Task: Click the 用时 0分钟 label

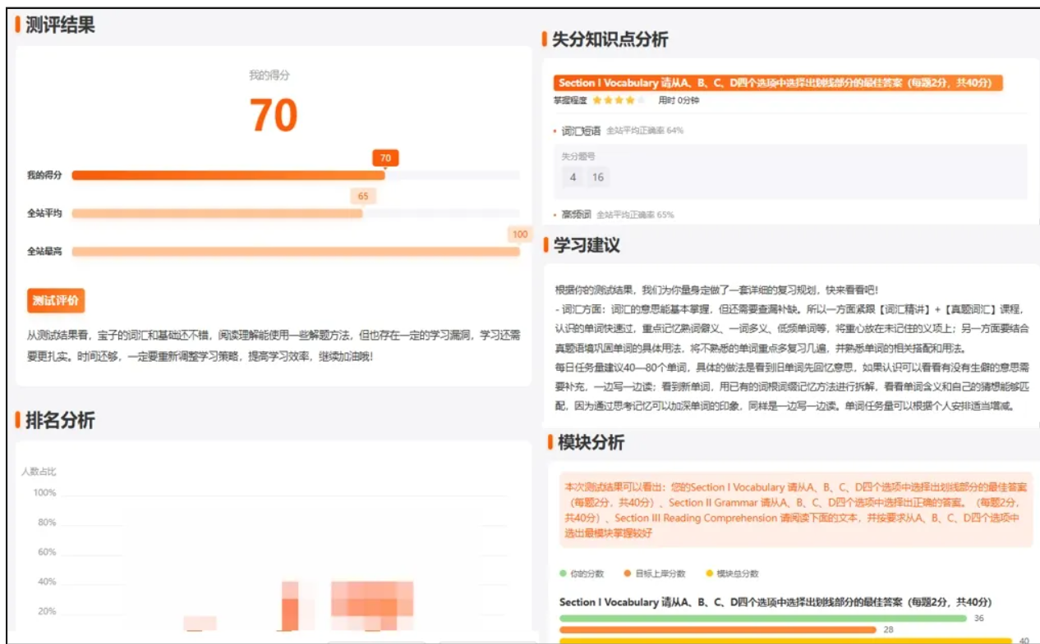Action: click(679, 101)
